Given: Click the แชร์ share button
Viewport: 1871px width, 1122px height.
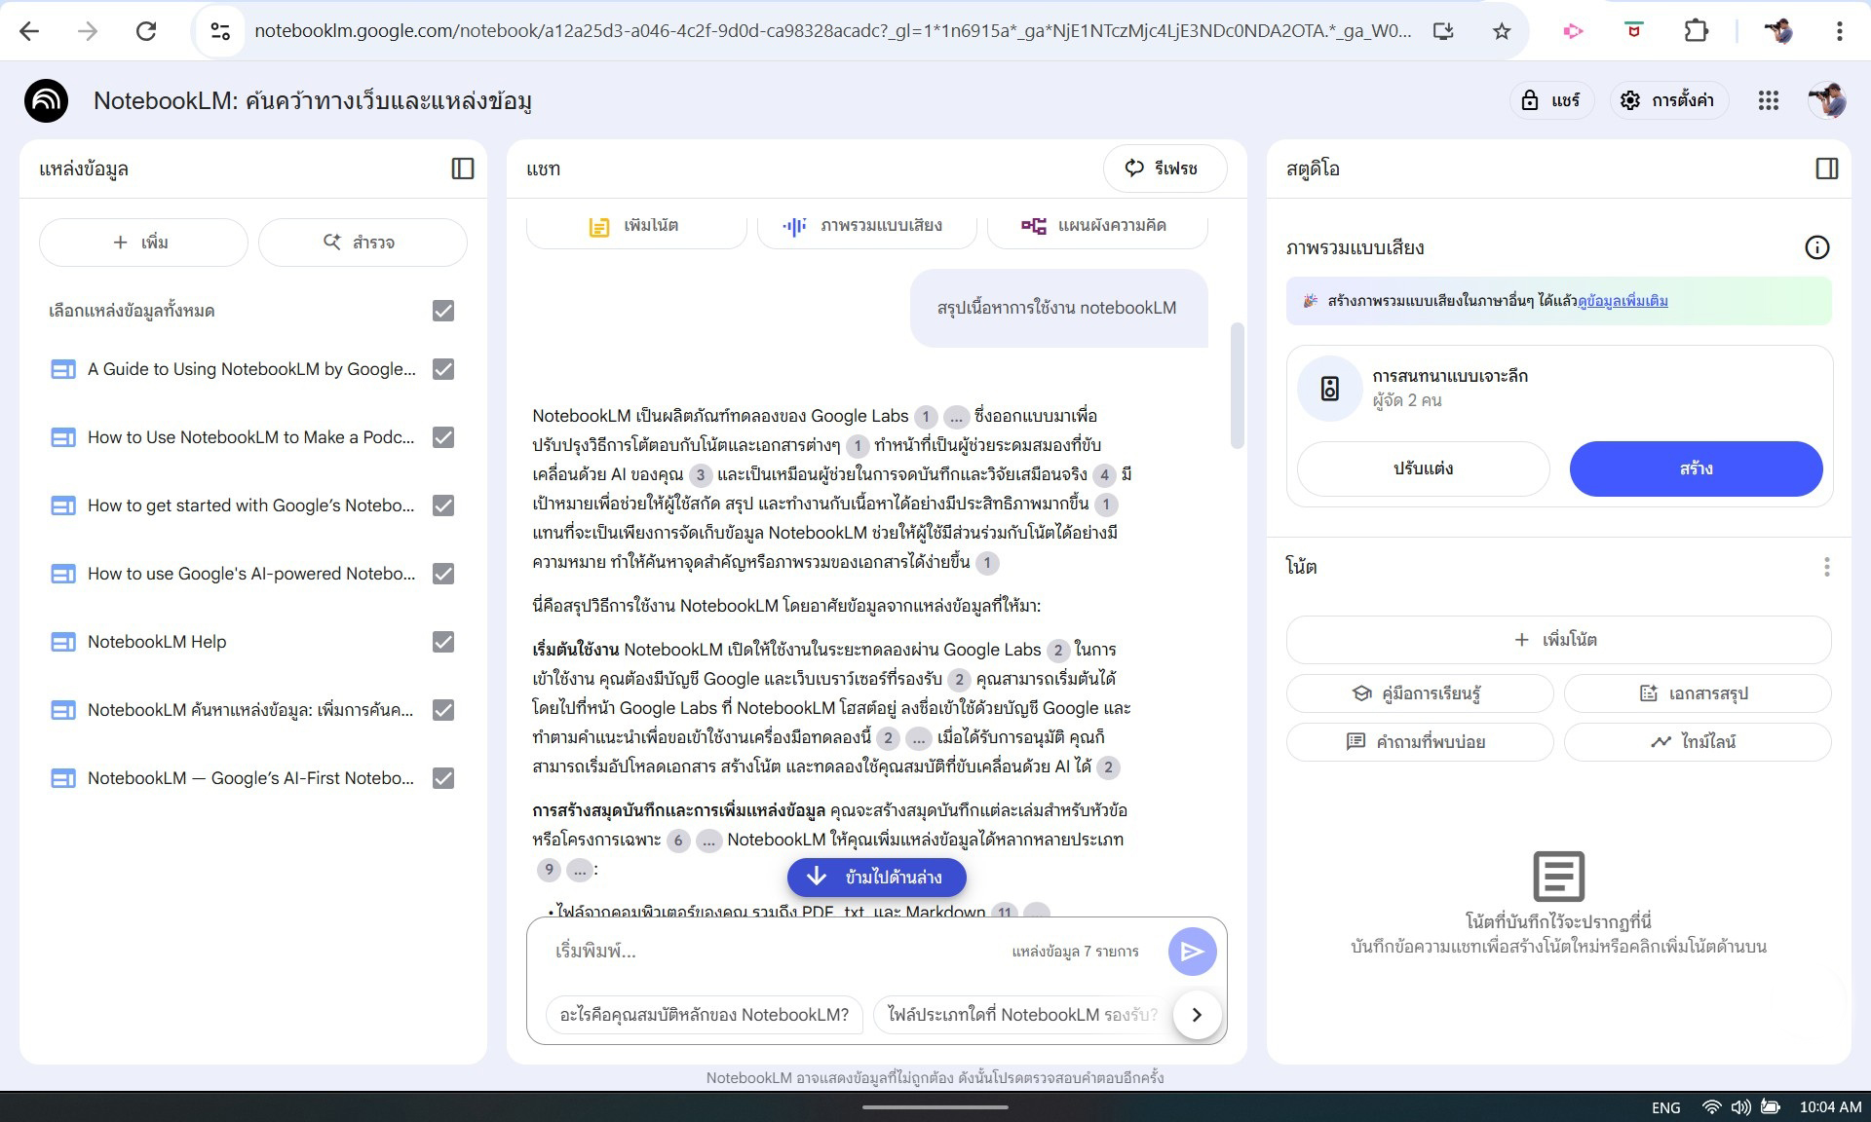Looking at the screenshot, I should [1551, 100].
